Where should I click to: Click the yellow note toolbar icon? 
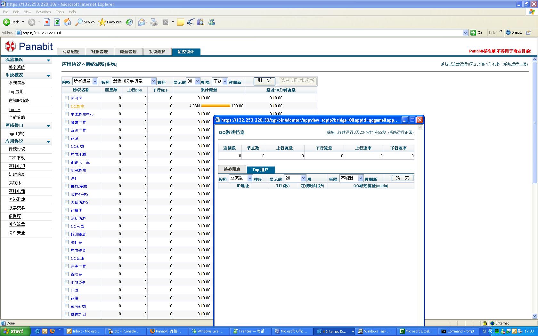pos(181,22)
